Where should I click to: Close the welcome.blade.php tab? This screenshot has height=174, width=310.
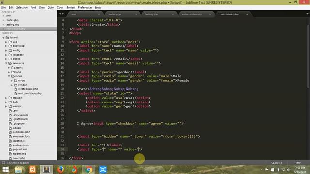tap(210, 14)
